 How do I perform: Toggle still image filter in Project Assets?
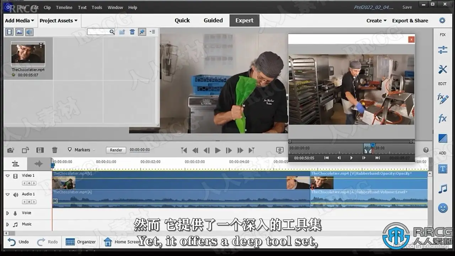19,32
